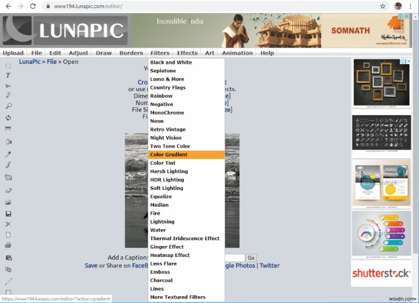Screen dimensions: 419x303
Task: Go back with browser back arrow
Action: pos(8,6)
